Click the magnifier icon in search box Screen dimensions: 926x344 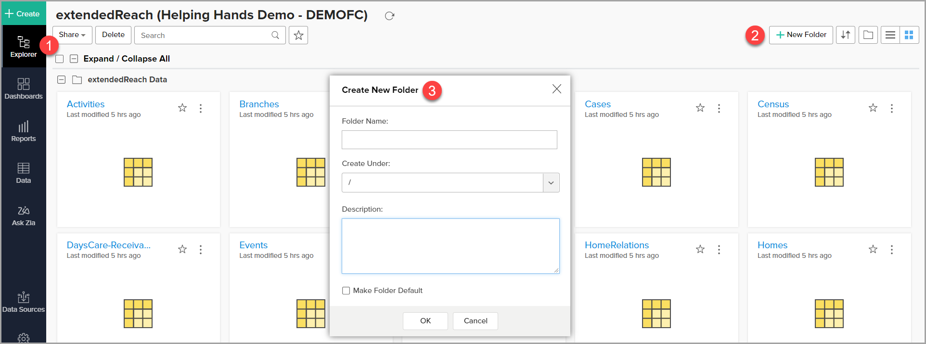point(275,35)
